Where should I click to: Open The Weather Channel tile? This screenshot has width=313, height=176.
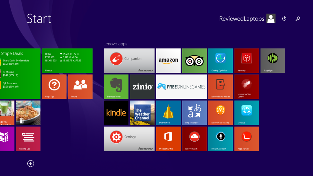click(142, 113)
